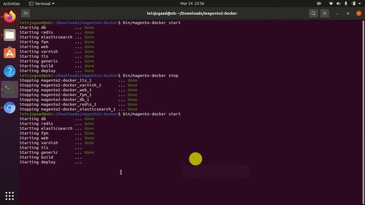This screenshot has height=205, width=365.
Task: Click 'Stopping magento2-docker_fpm_1' line
Action: coord(78,95)
